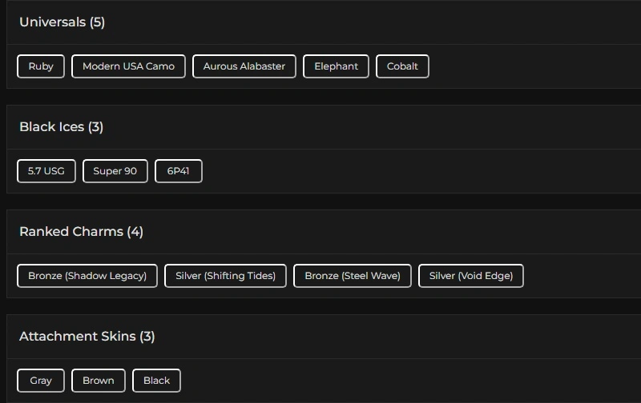Image resolution: width=641 pixels, height=403 pixels.
Task: Select the Bronze (Shadow Legacy) charm
Action: tap(87, 276)
